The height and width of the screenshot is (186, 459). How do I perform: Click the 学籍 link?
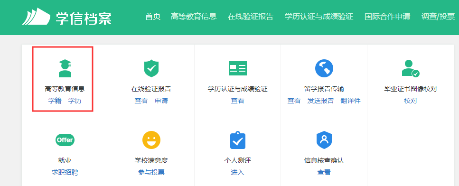(x=55, y=101)
